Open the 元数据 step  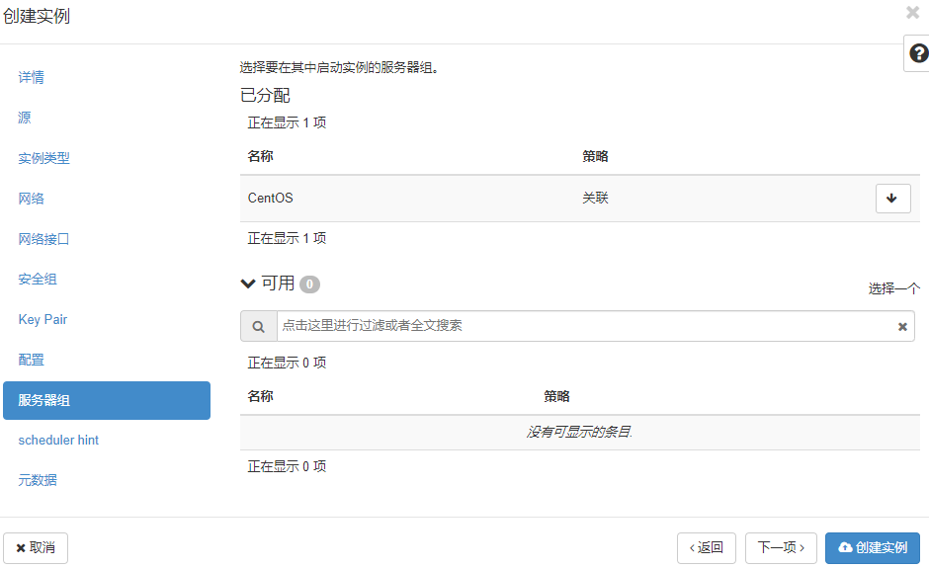point(38,481)
